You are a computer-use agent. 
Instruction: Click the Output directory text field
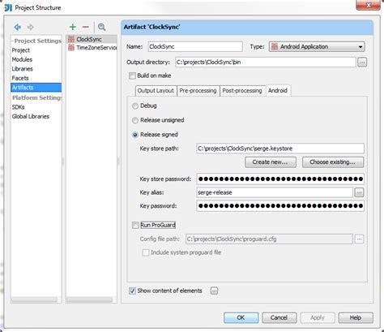click(266, 63)
